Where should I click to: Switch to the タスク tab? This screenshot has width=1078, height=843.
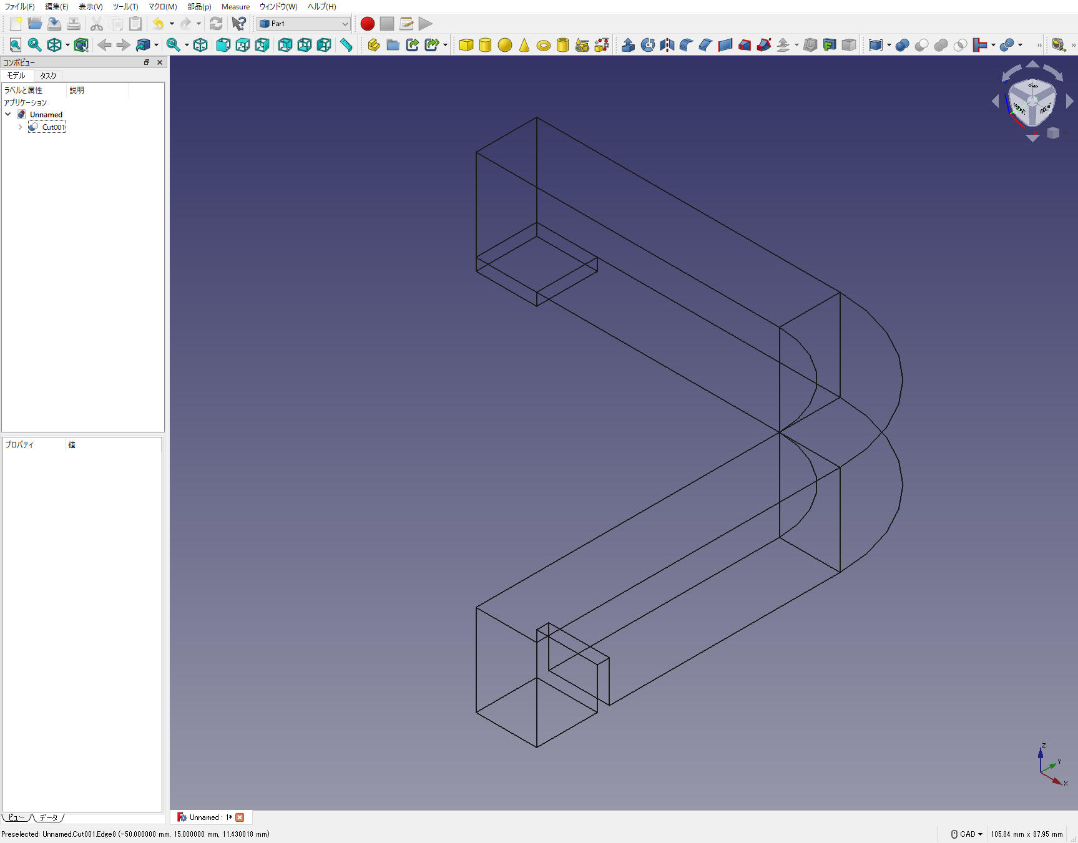(x=48, y=76)
